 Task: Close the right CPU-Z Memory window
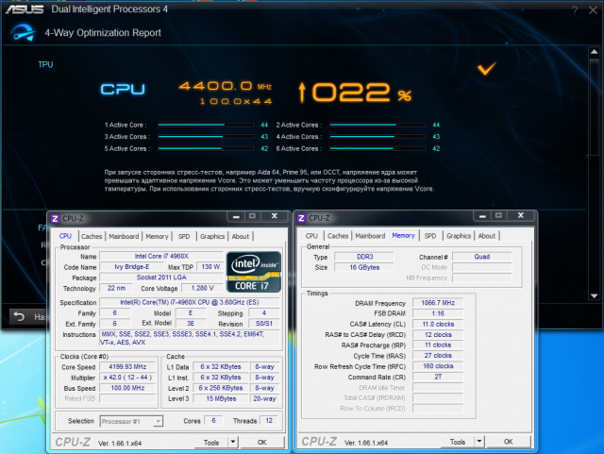coord(521,216)
